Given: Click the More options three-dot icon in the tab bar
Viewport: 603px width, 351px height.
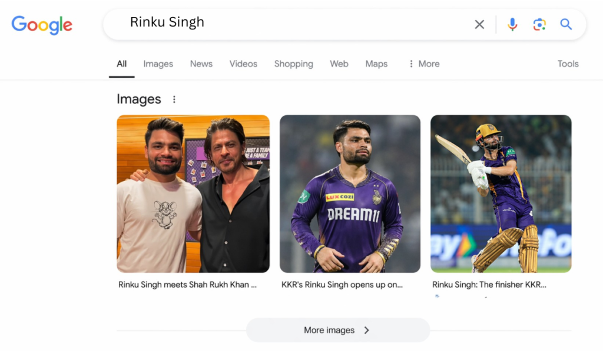Looking at the screenshot, I should tap(412, 63).
